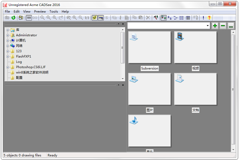Switch to details view mode icon
239x160 pixels.
tap(182, 18)
